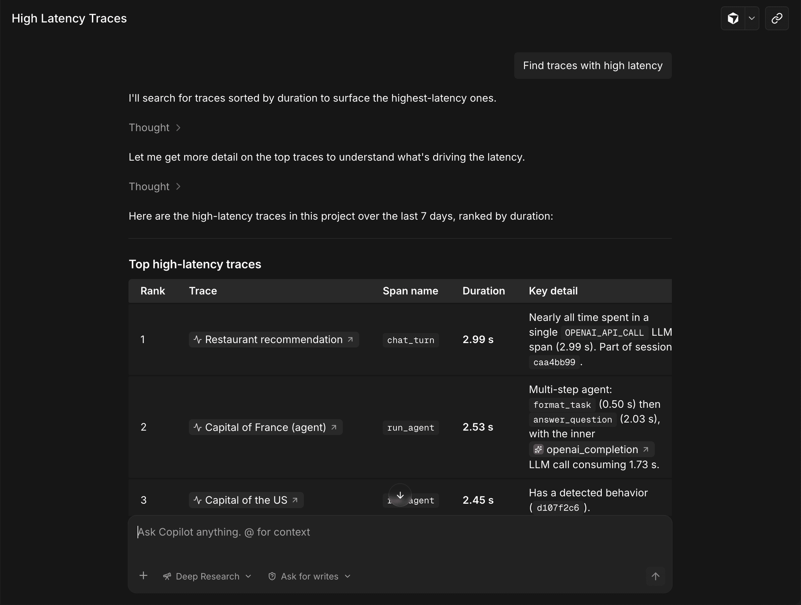Click the send arrow button
The height and width of the screenshot is (605, 801).
tap(655, 576)
